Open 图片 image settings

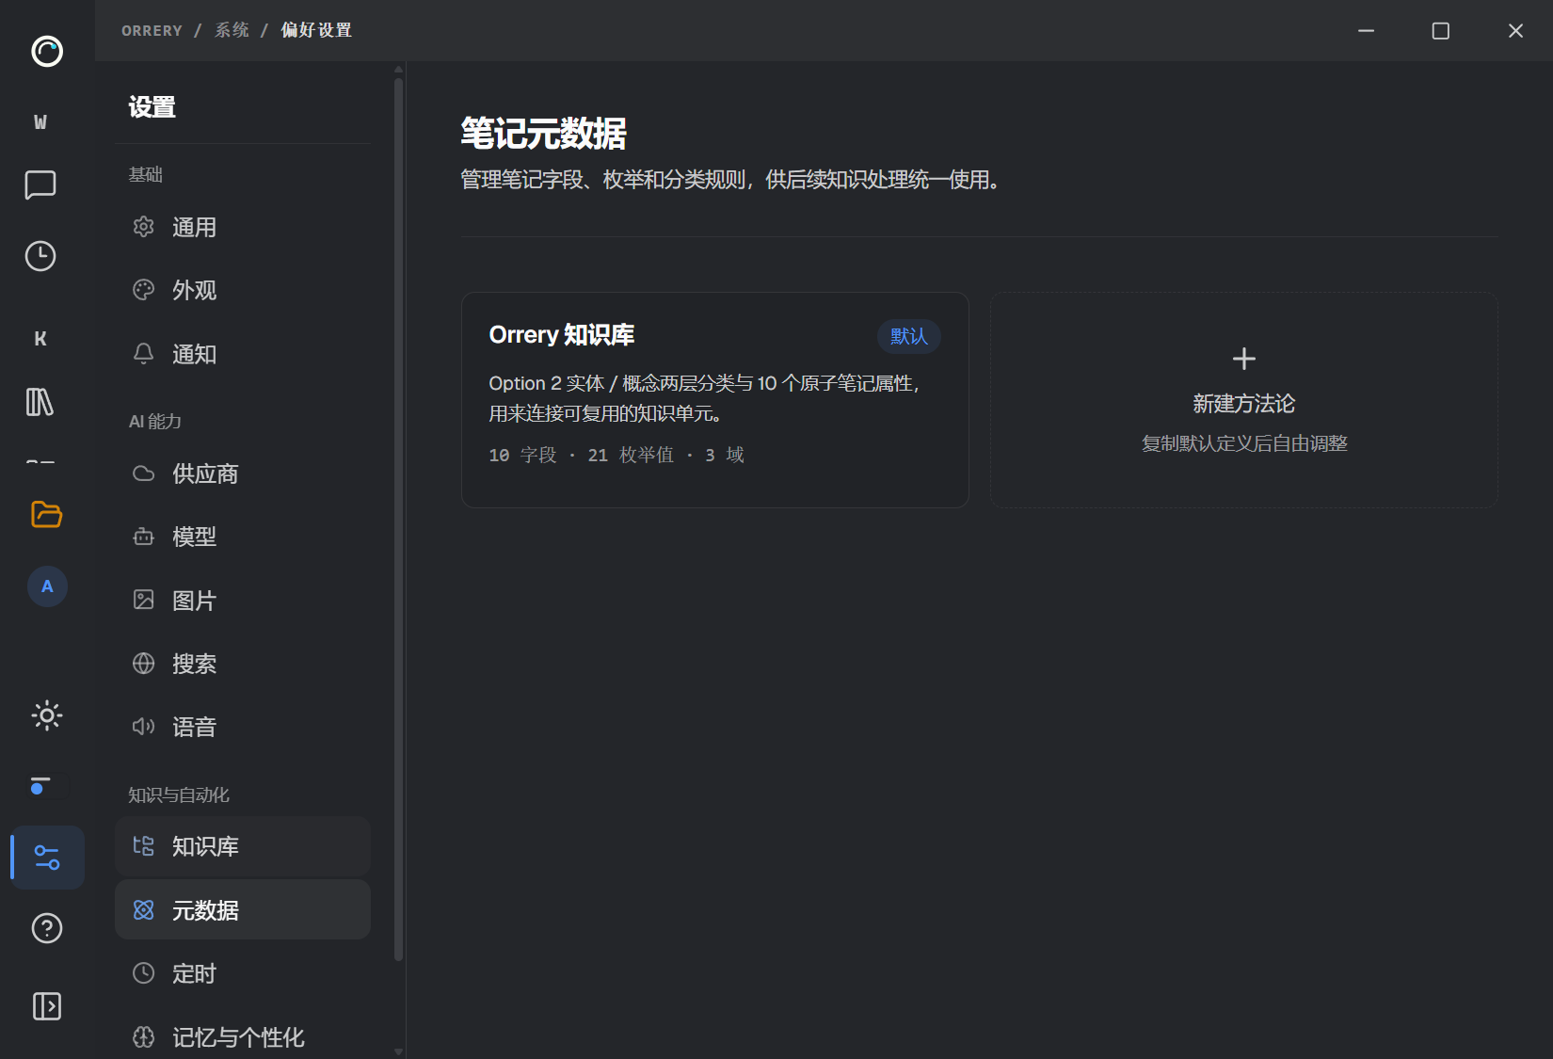(243, 601)
